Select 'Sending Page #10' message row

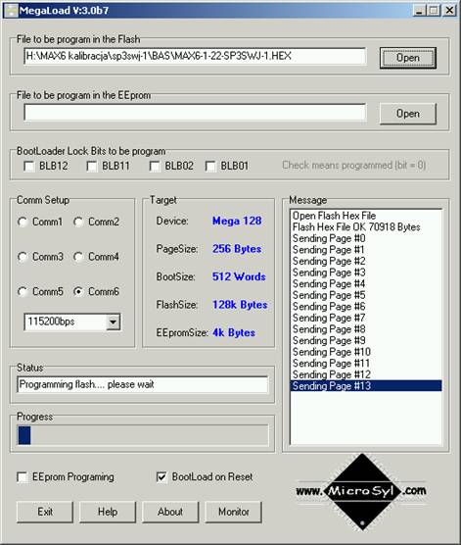[366, 352]
